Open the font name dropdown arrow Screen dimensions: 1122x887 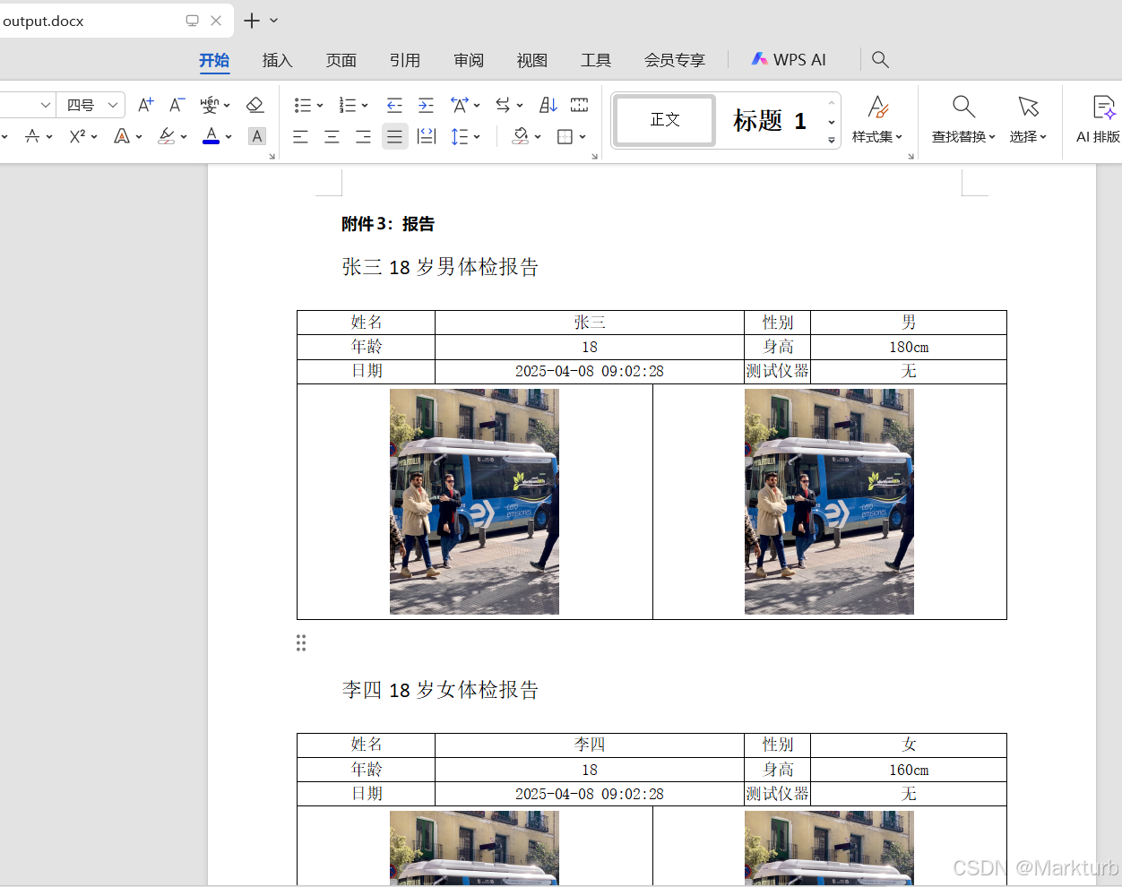click(45, 105)
